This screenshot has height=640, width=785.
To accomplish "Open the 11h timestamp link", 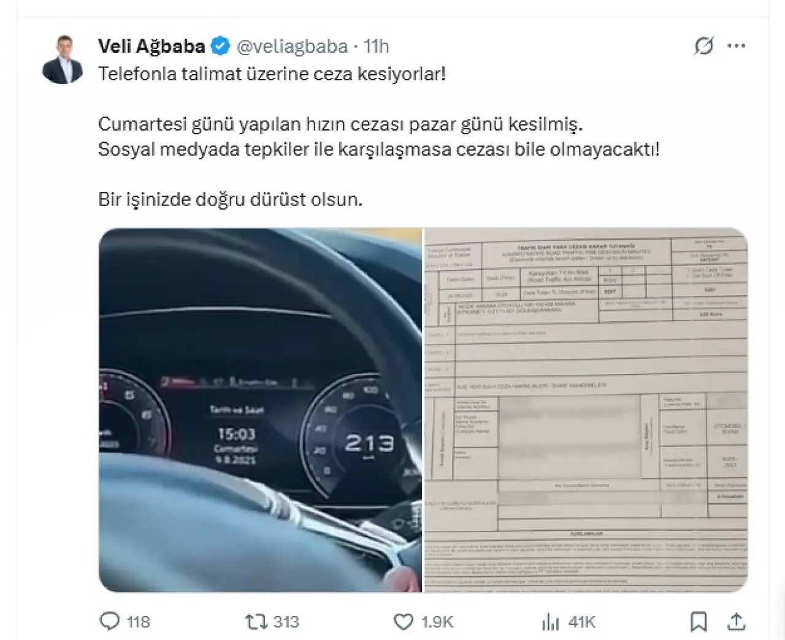I will point(377,46).
